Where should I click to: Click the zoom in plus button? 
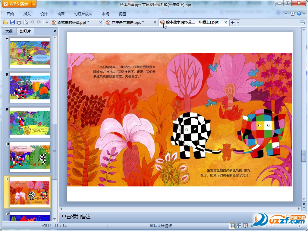pos(300,226)
